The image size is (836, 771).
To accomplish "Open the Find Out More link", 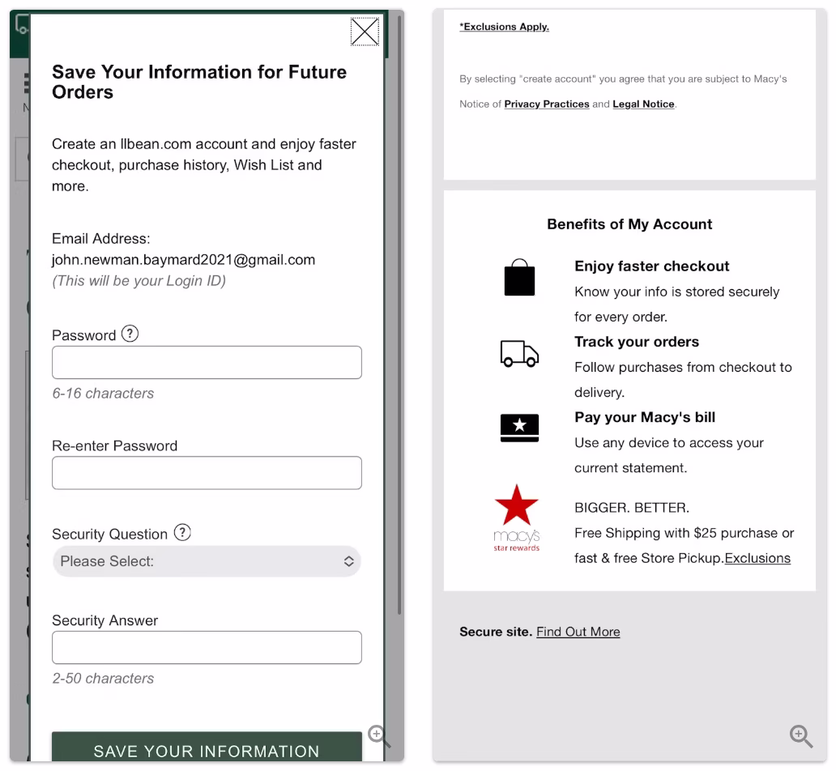I will pyautogui.click(x=578, y=632).
